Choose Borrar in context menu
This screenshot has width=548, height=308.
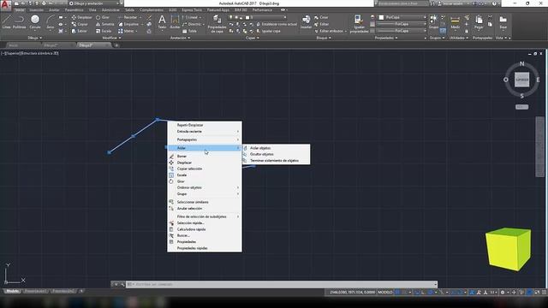pyautogui.click(x=205, y=156)
